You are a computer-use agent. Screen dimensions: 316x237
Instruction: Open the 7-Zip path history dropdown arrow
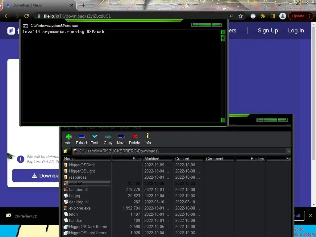click(x=289, y=151)
